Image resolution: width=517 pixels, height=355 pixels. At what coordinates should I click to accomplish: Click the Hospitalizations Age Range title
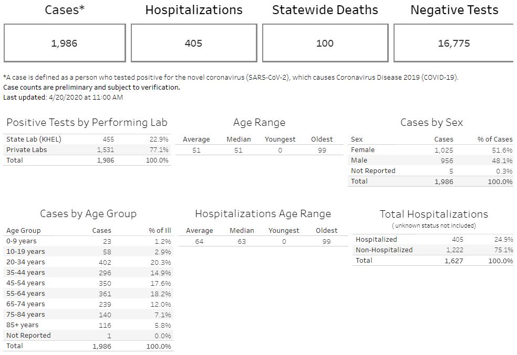[263, 214]
